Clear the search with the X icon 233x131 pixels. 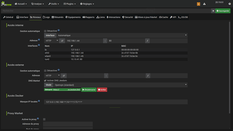coord(213,11)
